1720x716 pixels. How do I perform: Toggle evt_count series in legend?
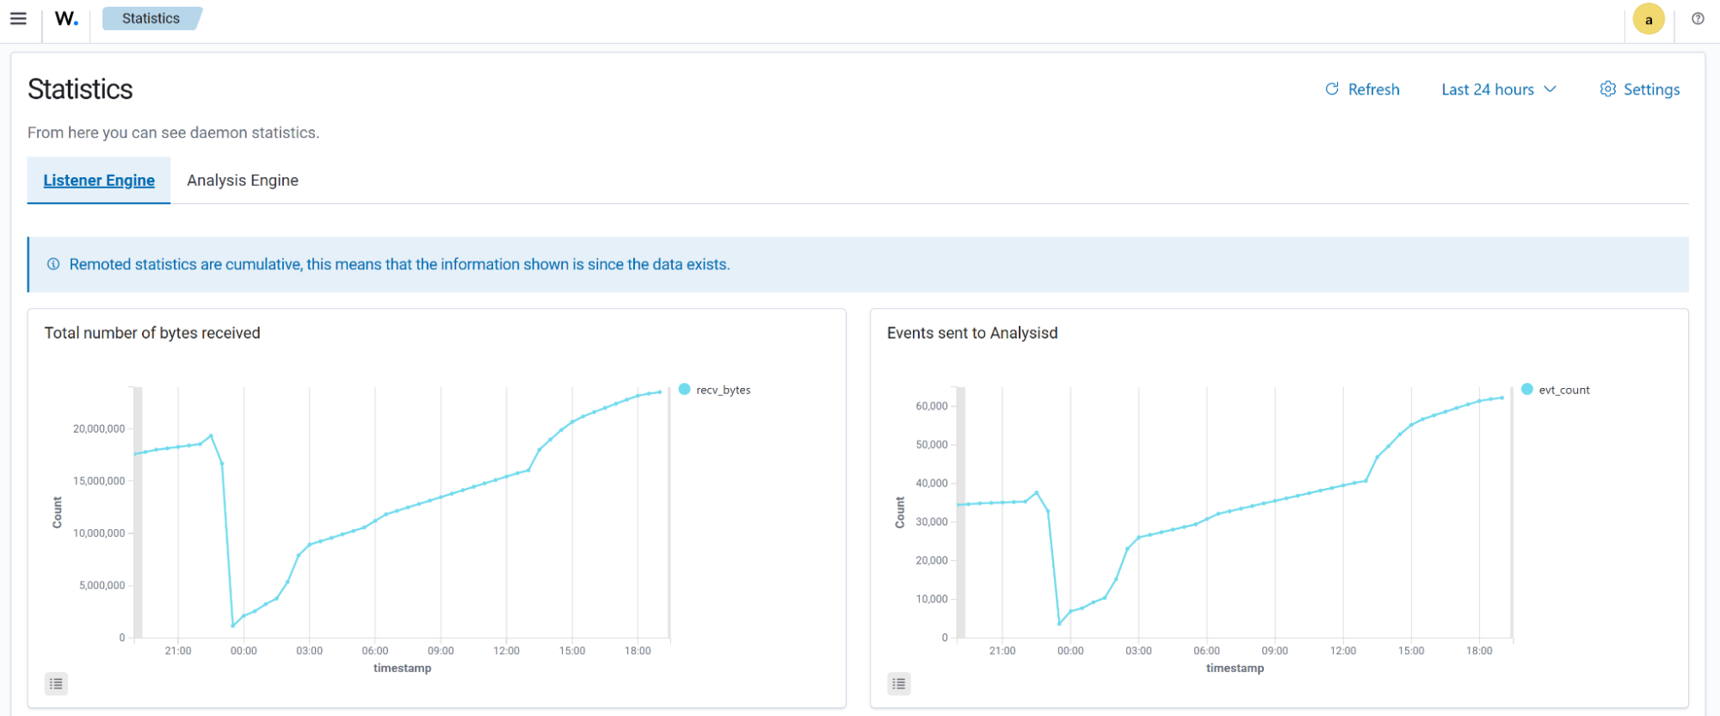[x=1563, y=390]
